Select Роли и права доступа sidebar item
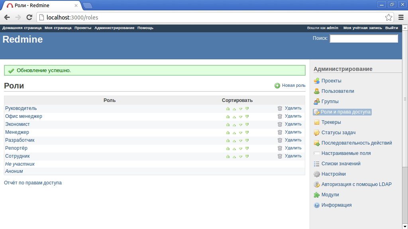Viewport: 408px width, 229px height. pyautogui.click(x=342, y=112)
